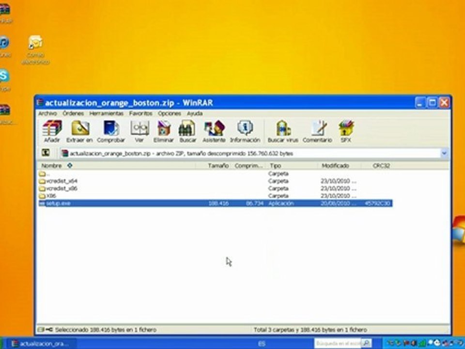Image resolution: width=465 pixels, height=349 pixels.
Task: Sort by the Nombre column header
Action: (116, 166)
